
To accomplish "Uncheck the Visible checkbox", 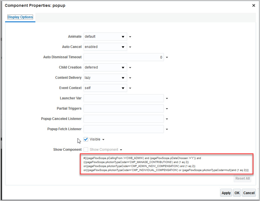I will coord(86,139).
